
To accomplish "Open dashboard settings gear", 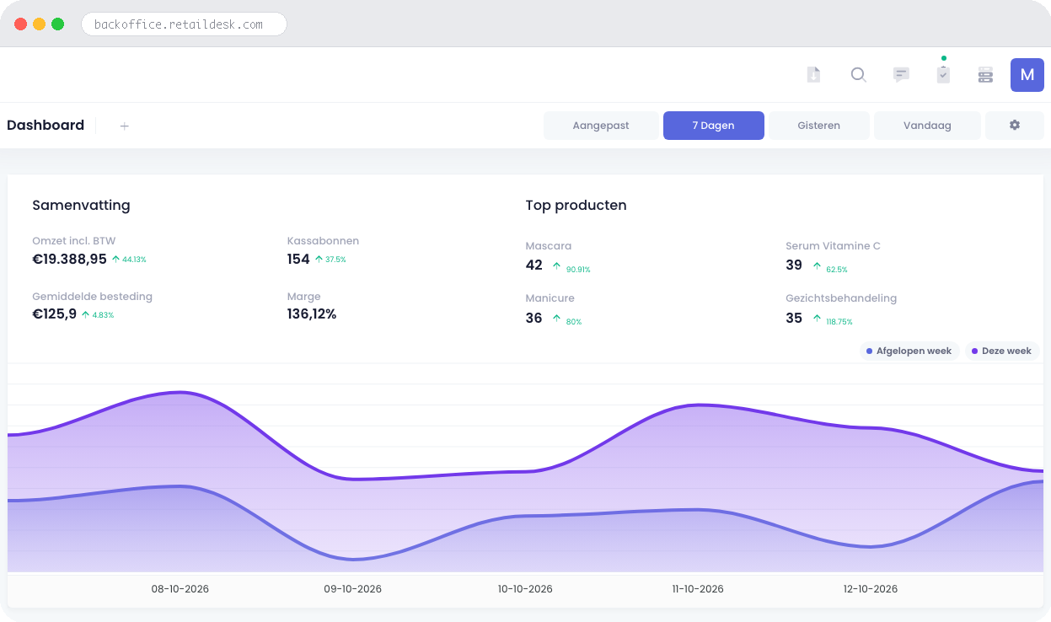I will pyautogui.click(x=1015, y=126).
